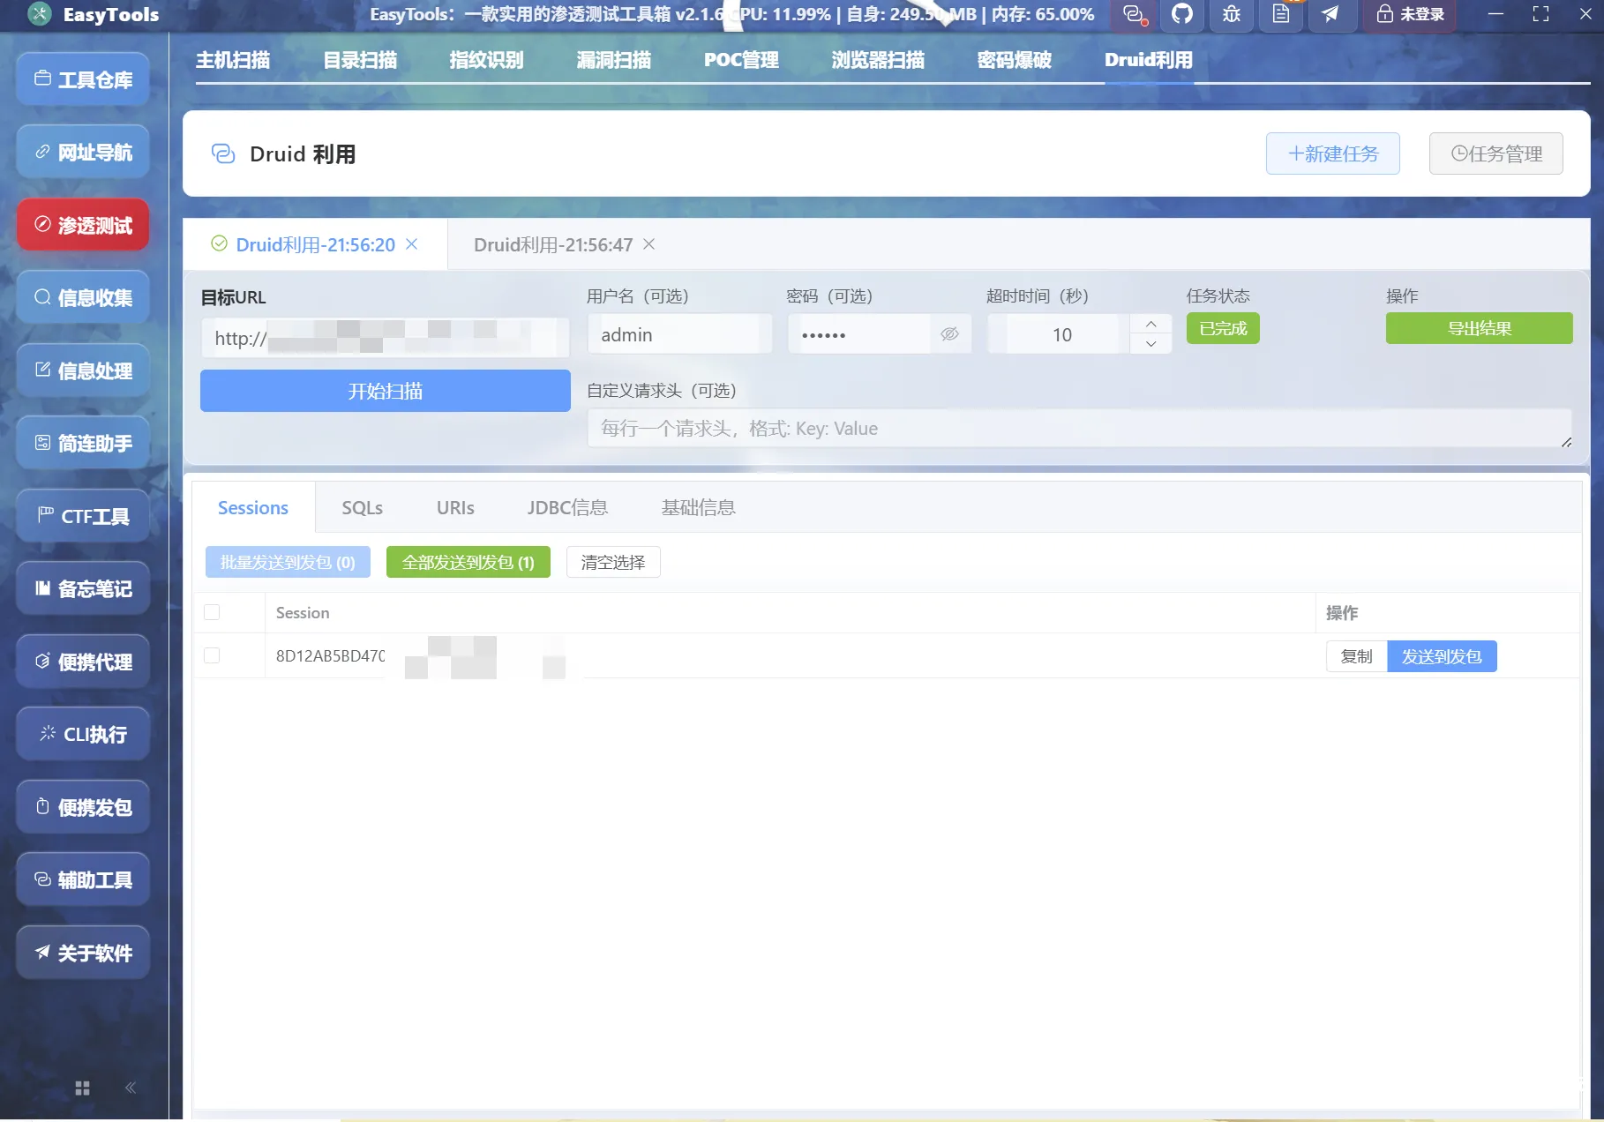This screenshot has width=1604, height=1122.
Task: Increase timeout using the up stepper arrow
Action: click(x=1151, y=324)
